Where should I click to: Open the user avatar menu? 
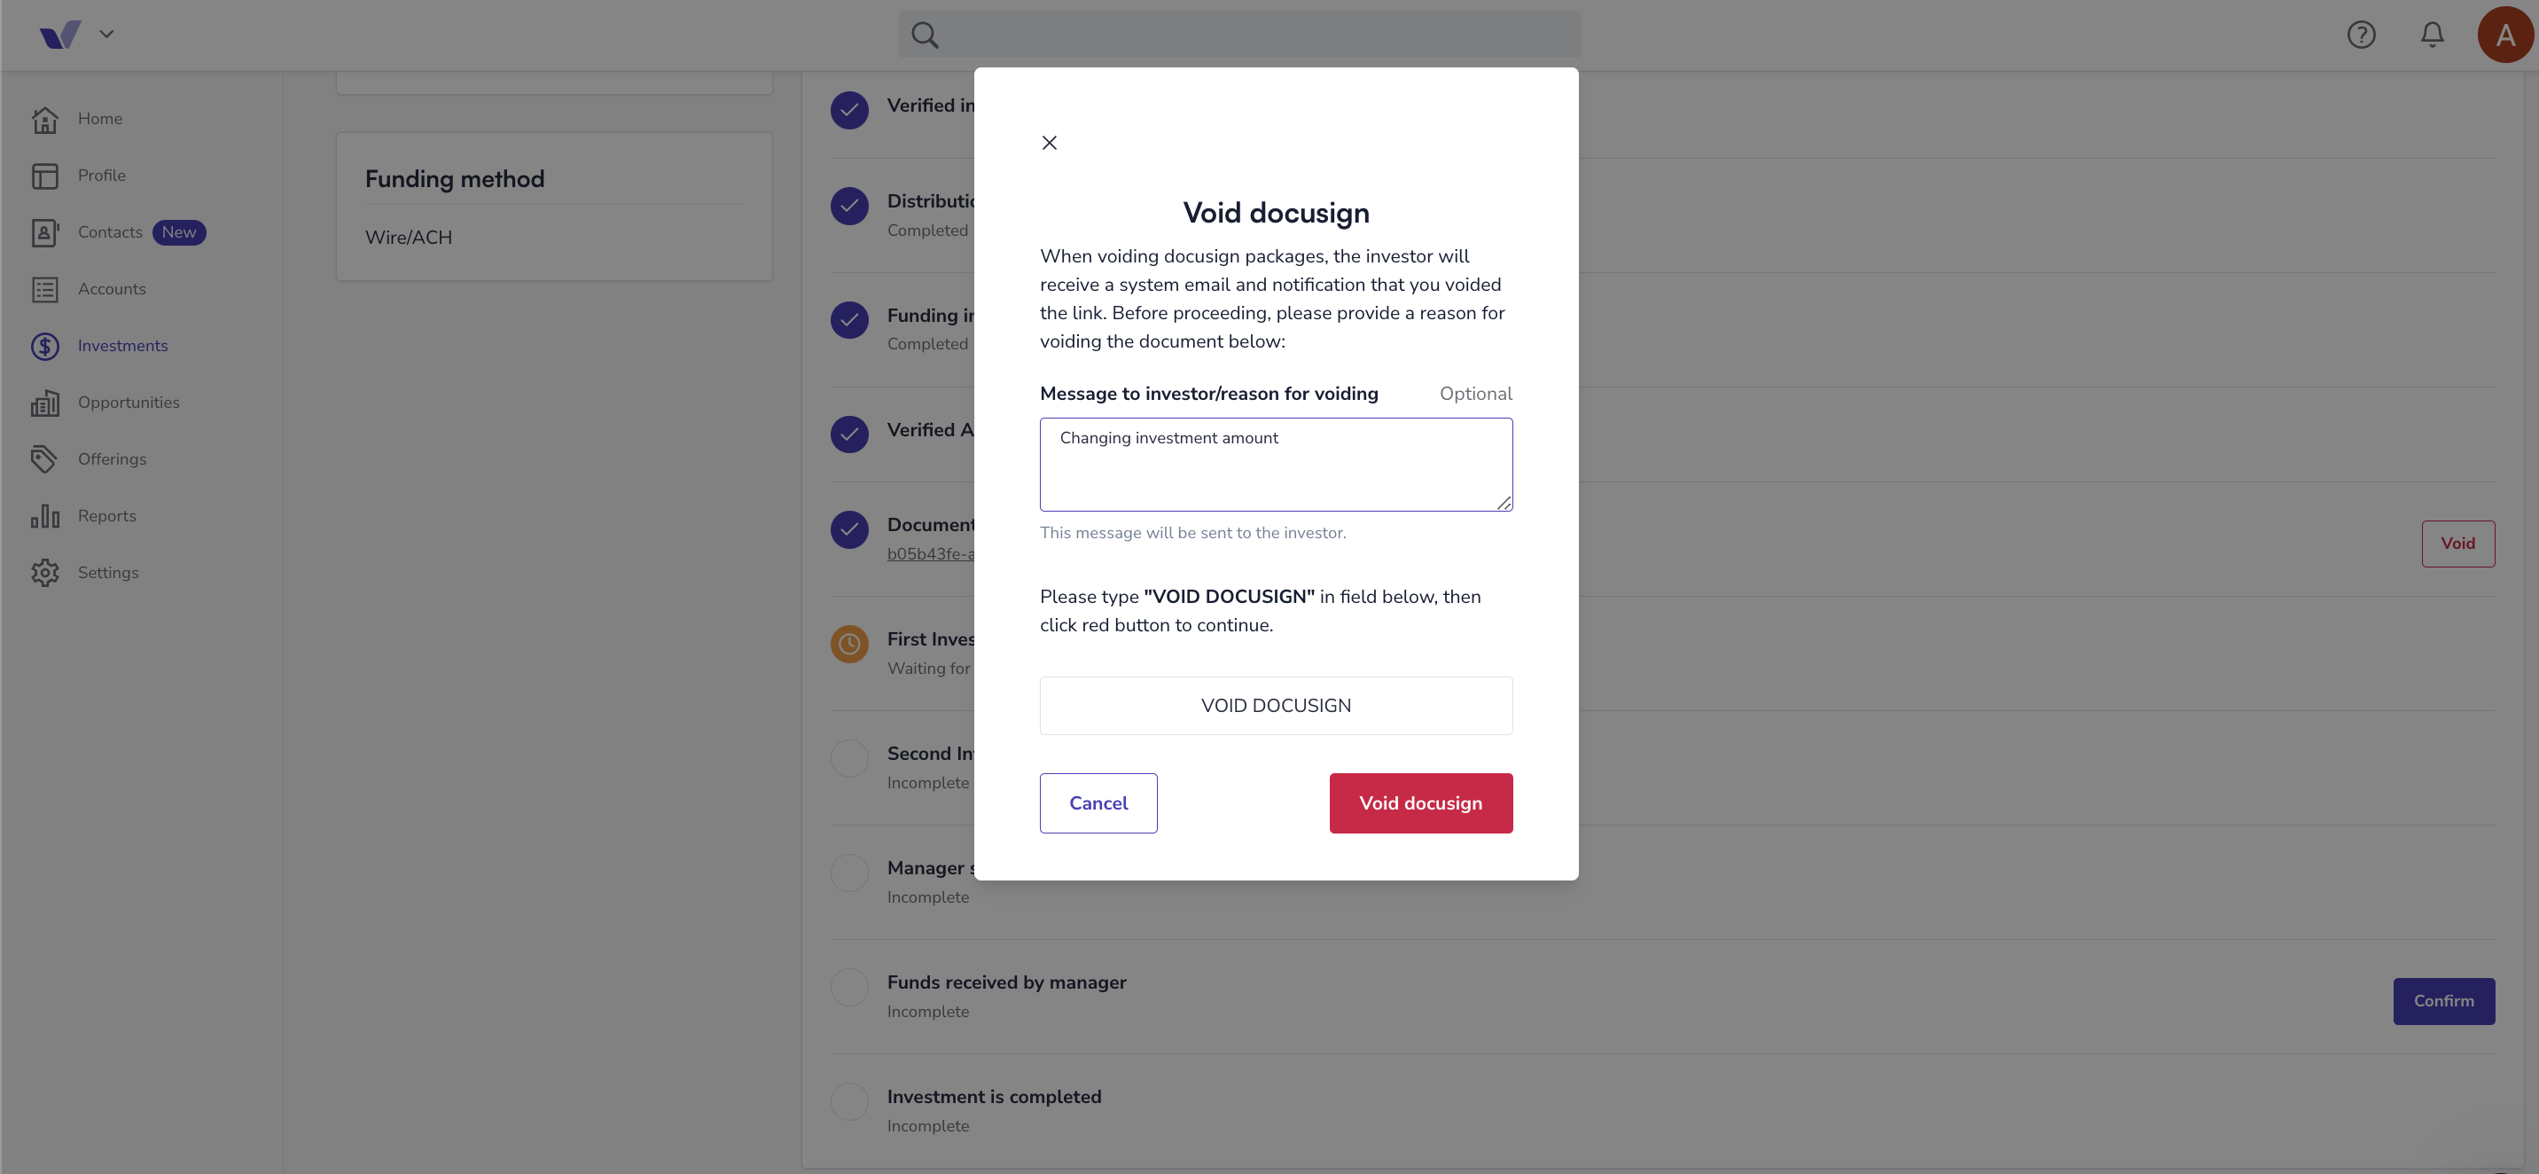(x=2504, y=35)
